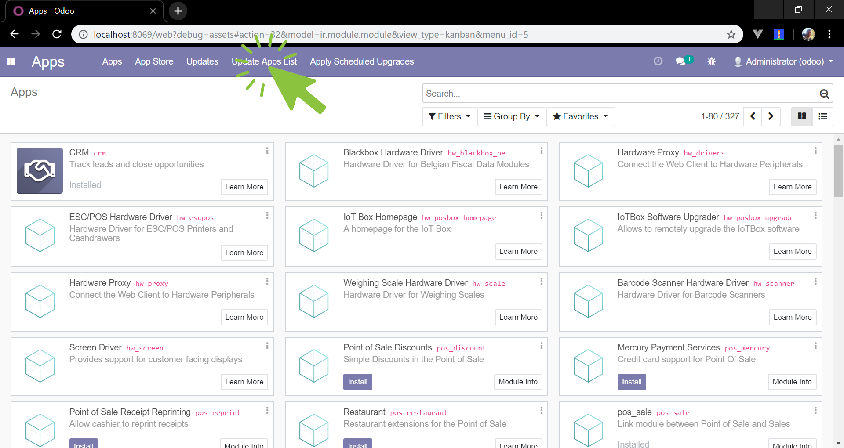Open the Administrator (odoo) user menu
844x448 pixels.
784,61
